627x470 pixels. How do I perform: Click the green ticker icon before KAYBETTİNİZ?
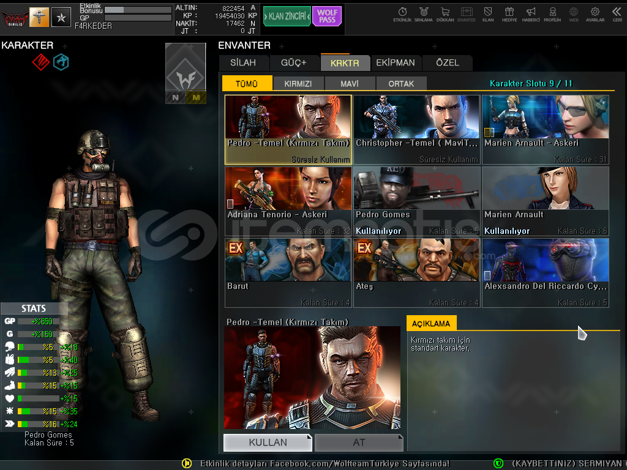click(x=498, y=463)
